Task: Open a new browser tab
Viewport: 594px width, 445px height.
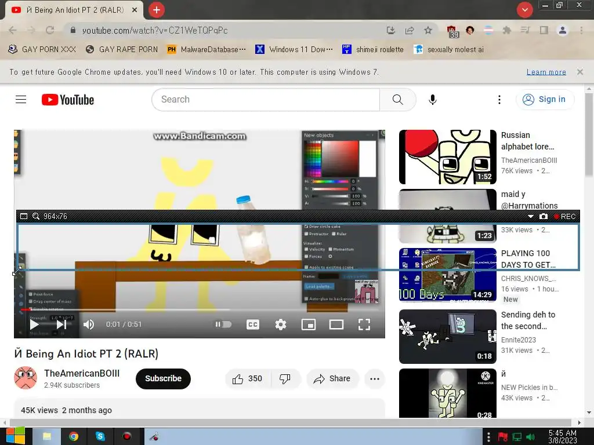Action: tap(157, 10)
